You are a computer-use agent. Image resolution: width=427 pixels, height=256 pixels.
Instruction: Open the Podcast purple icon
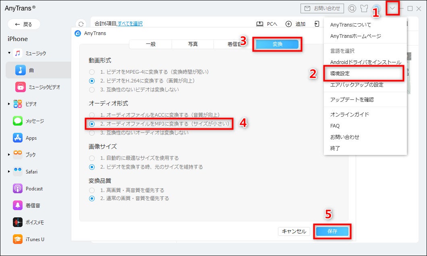[18, 188]
